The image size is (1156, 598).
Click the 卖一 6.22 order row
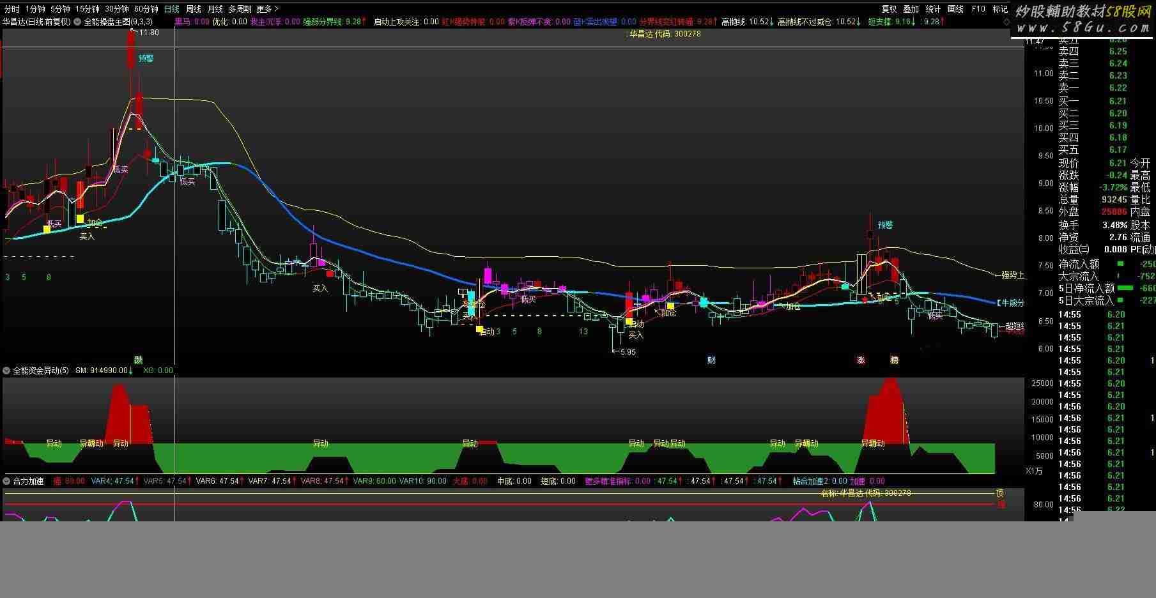(x=1093, y=88)
